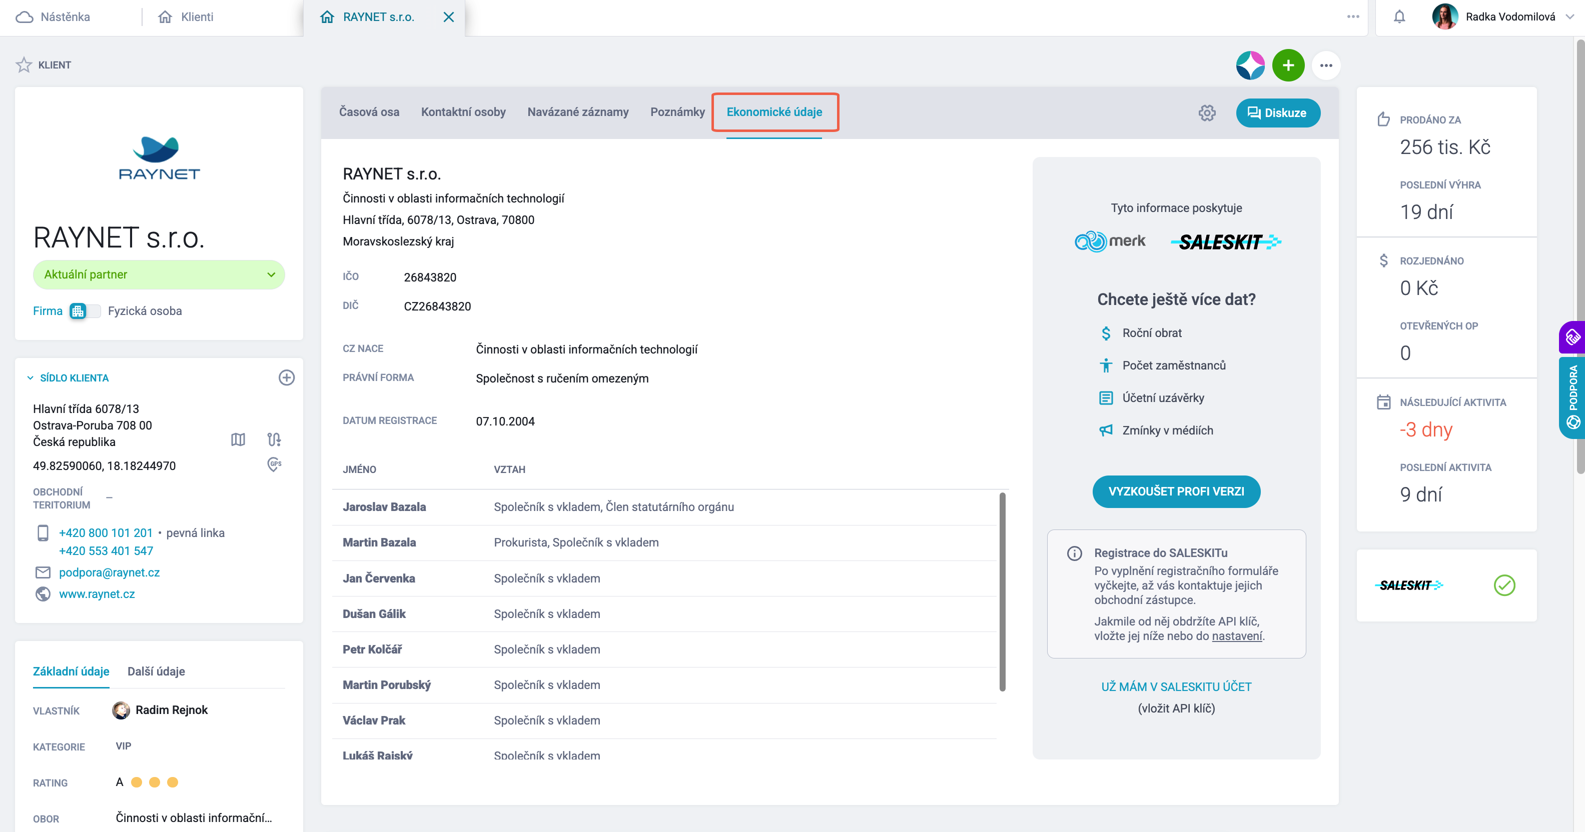1585x832 pixels.
Task: Email podpora@raynet.cz
Action: tap(110, 572)
